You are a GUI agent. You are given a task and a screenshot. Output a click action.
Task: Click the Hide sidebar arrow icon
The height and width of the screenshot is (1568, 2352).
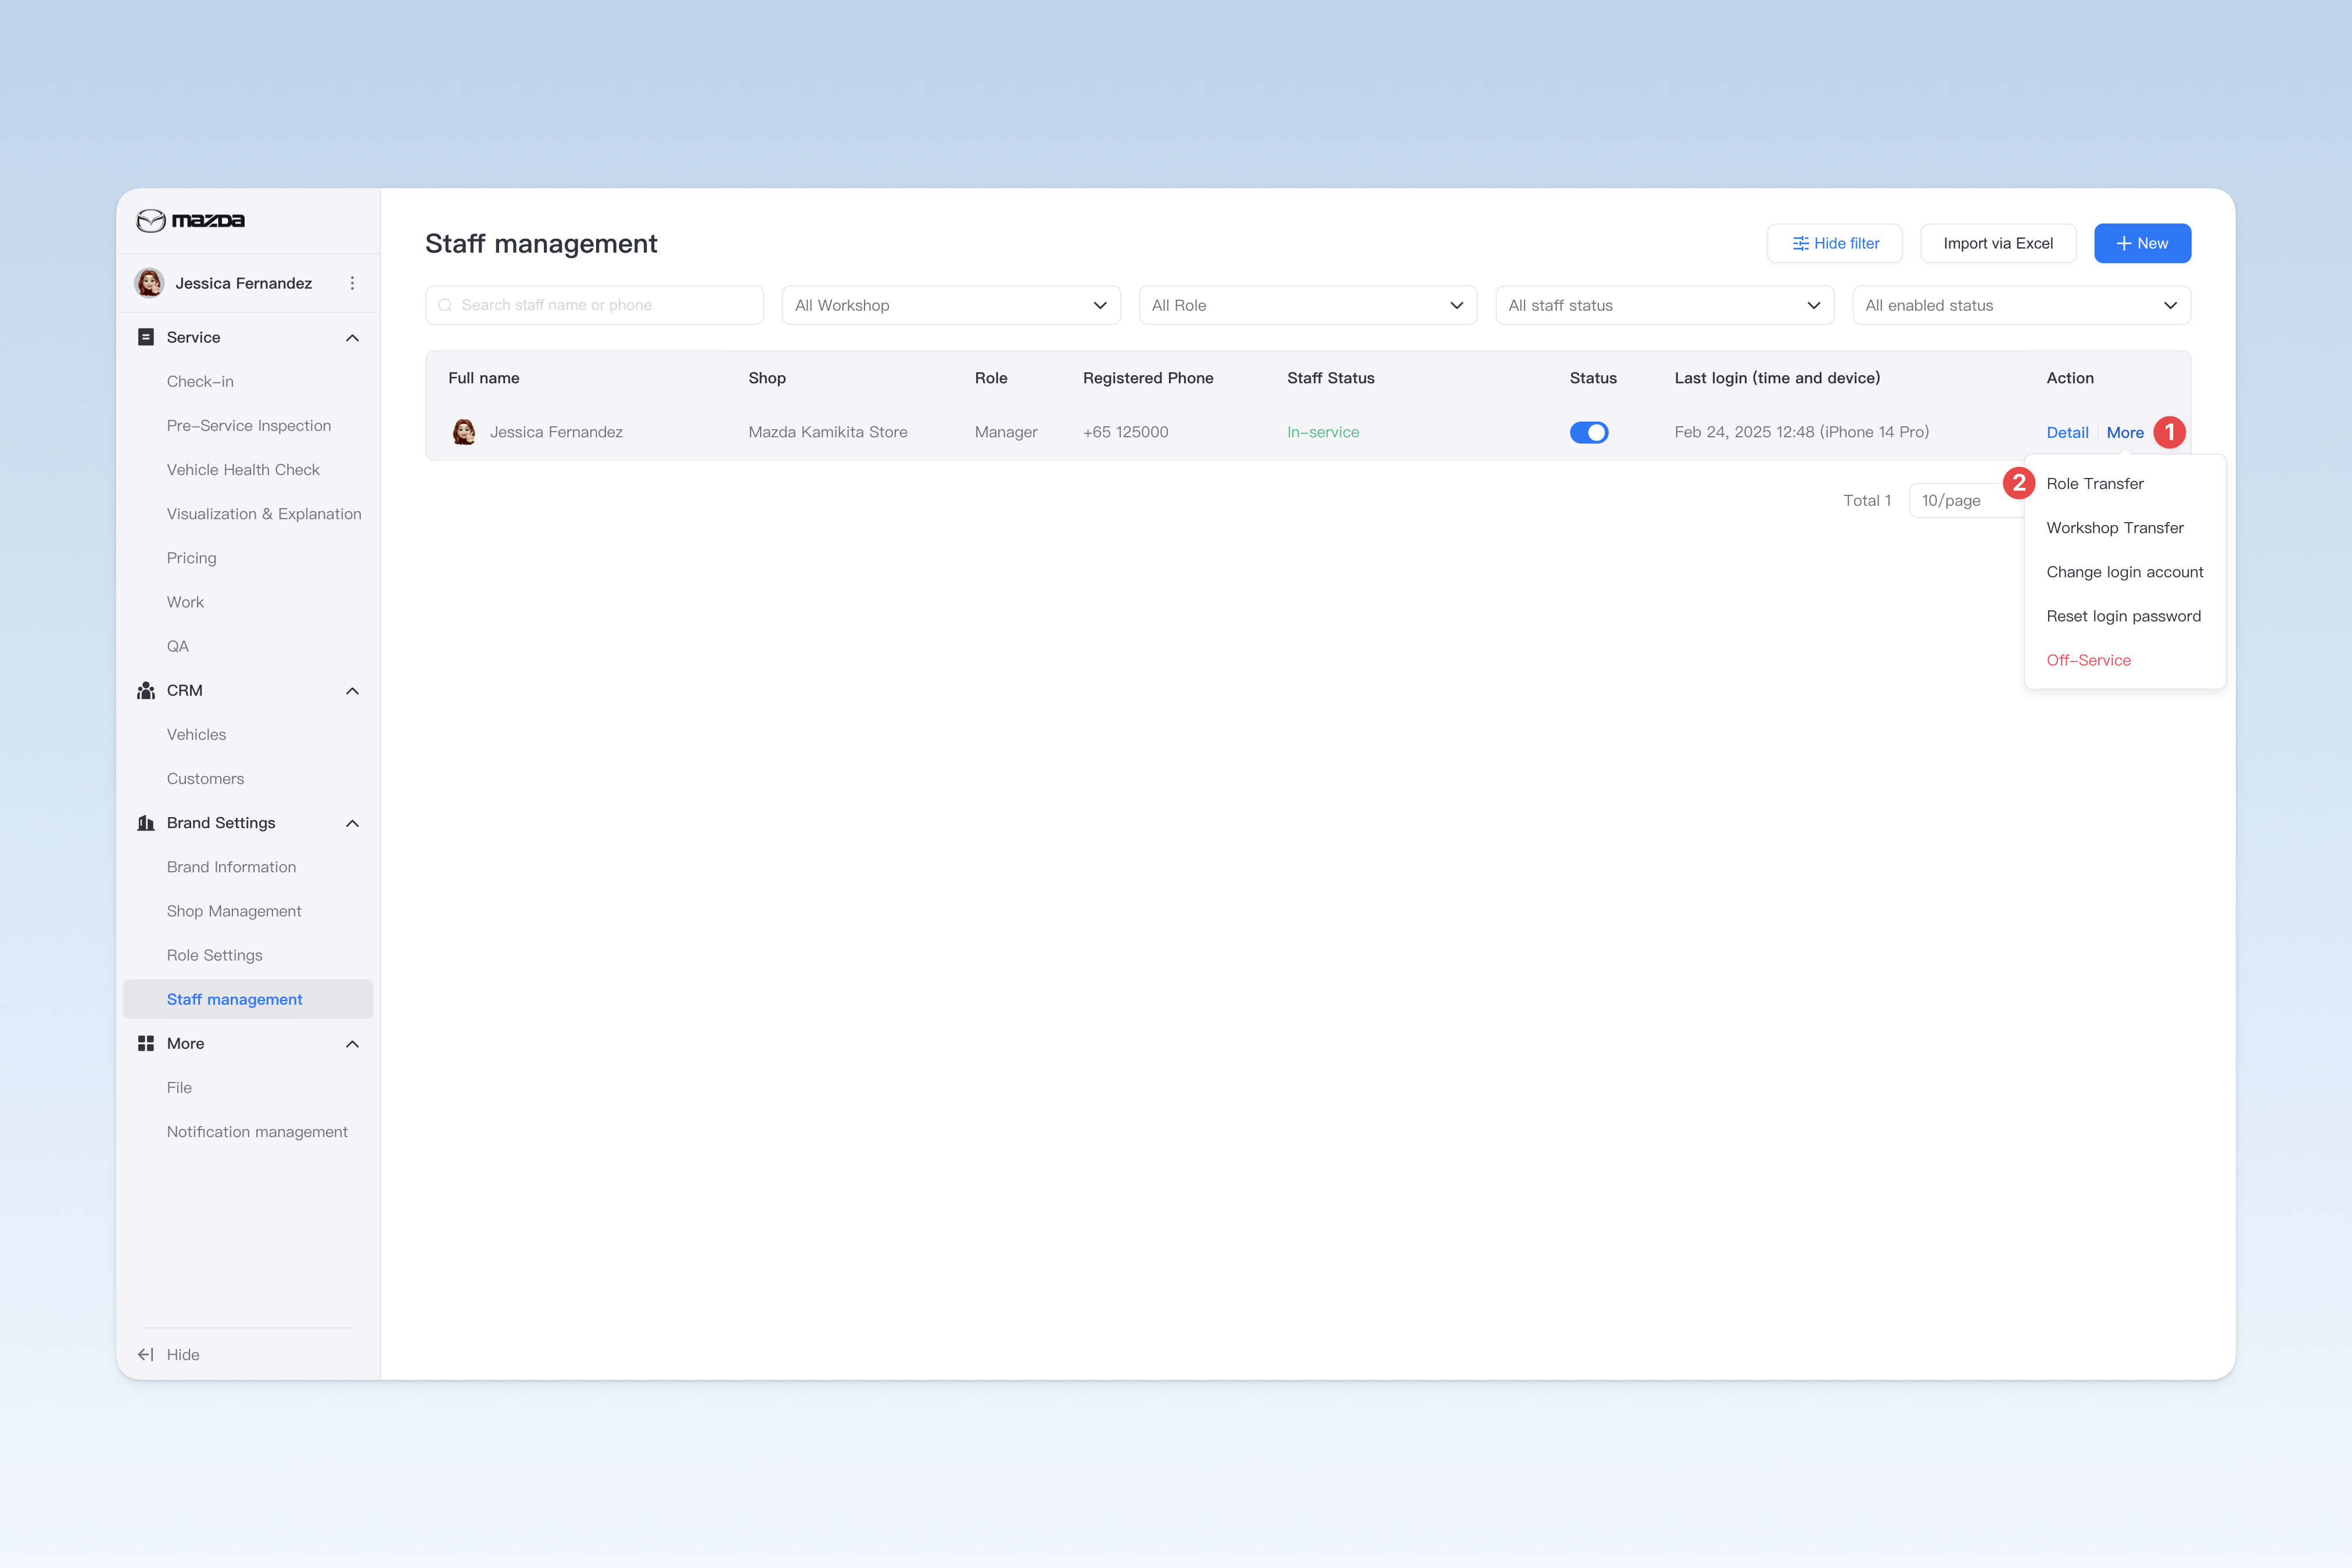(x=146, y=1355)
